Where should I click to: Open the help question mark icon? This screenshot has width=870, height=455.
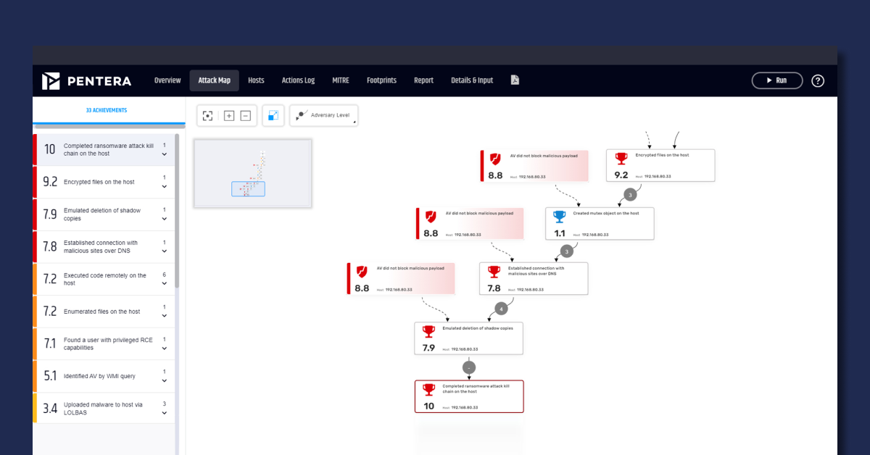[818, 80]
